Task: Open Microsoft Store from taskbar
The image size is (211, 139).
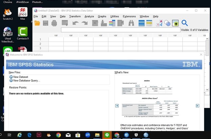Action: pyautogui.click(x=78, y=135)
